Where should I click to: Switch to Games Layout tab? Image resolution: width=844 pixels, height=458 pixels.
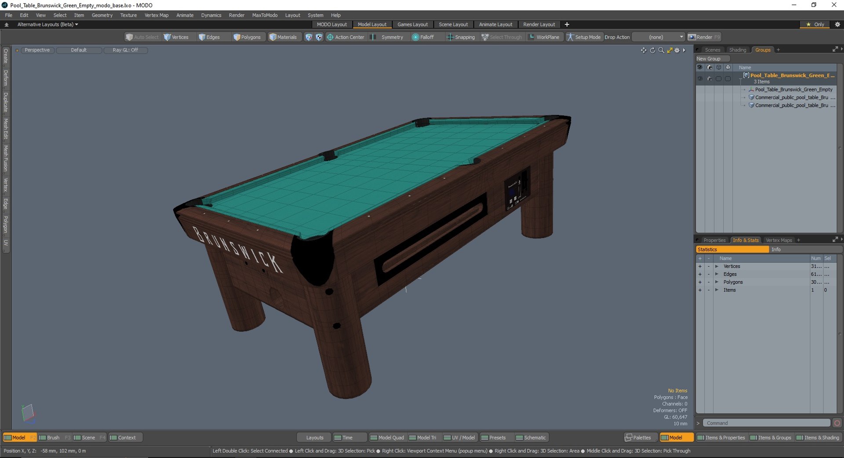click(412, 25)
